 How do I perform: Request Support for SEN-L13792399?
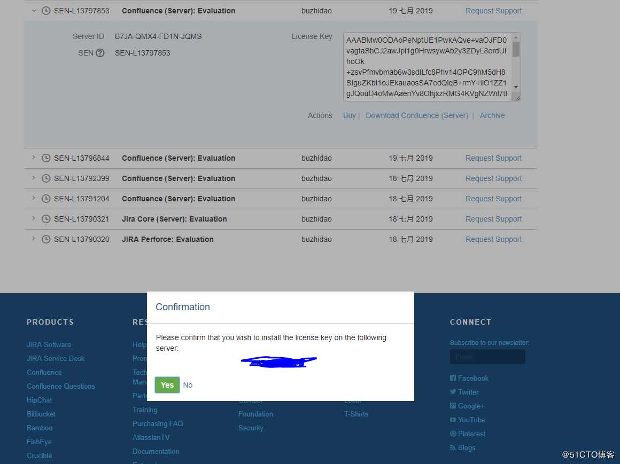pyautogui.click(x=493, y=178)
